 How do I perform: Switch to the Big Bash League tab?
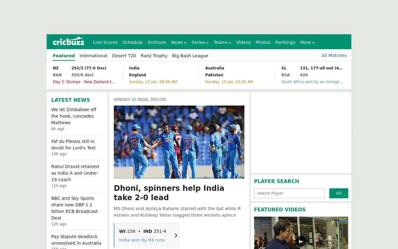tap(190, 56)
